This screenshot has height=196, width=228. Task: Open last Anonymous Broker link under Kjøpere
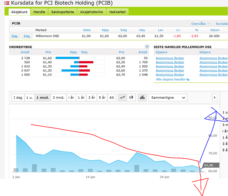[x=170, y=75]
